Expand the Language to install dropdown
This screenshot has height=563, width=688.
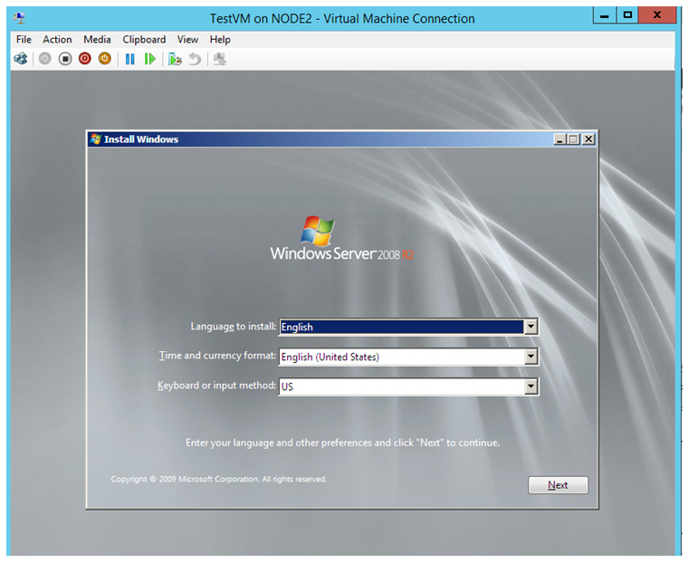530,327
